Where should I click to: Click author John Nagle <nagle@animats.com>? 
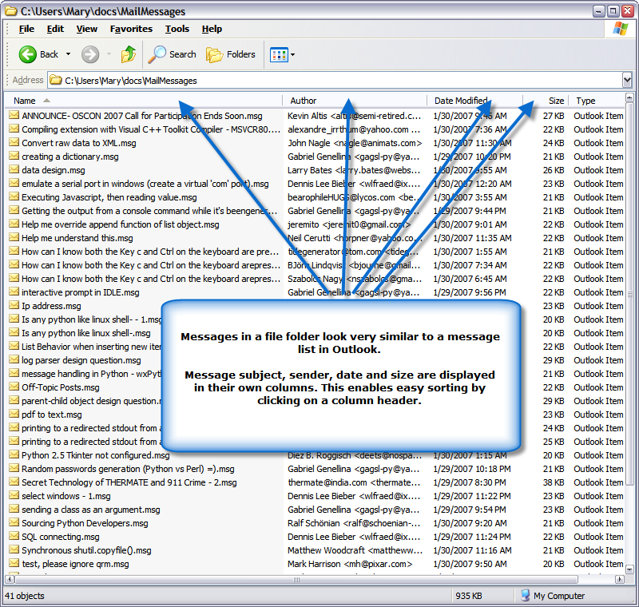(x=355, y=143)
